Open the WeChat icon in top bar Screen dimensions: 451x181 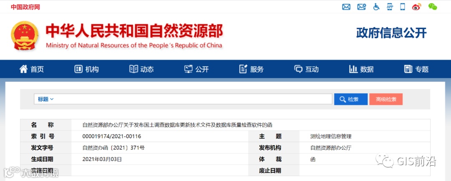click(432, 7)
